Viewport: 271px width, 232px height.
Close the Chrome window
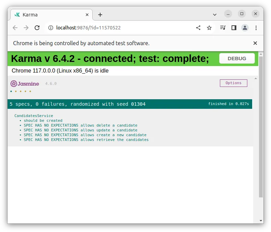[256, 14]
